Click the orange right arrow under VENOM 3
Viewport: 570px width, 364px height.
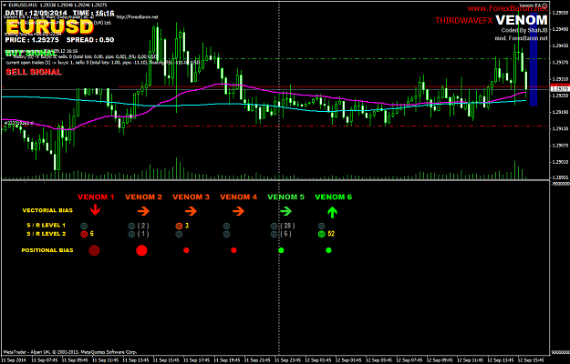click(191, 210)
